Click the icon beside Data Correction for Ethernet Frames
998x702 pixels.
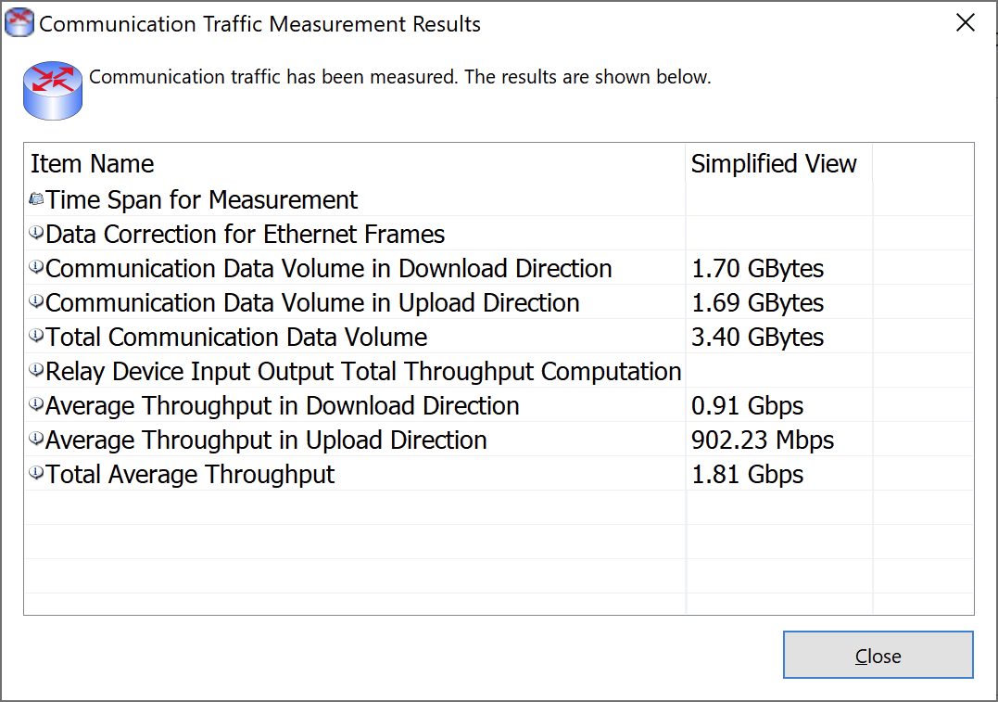tap(36, 233)
